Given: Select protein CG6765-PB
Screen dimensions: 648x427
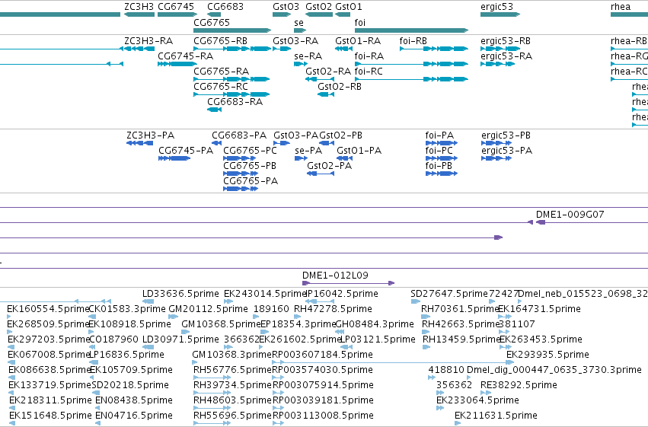Looking at the screenshot, I should coord(240,174).
